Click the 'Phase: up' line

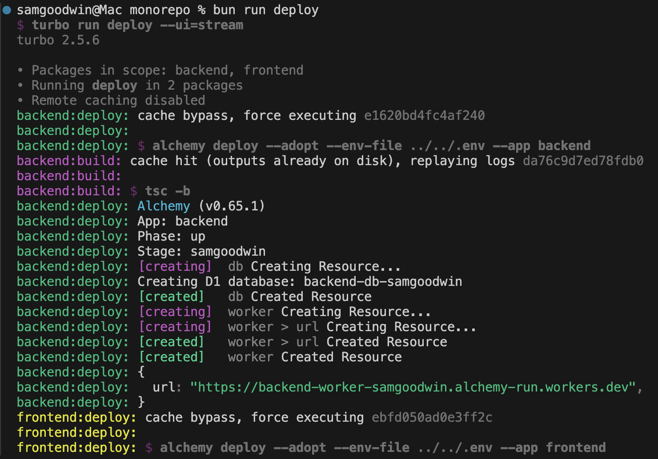tap(171, 236)
